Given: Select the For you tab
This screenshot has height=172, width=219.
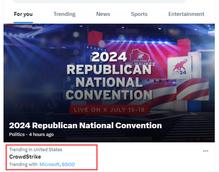Looking at the screenshot, I should pyautogui.click(x=23, y=14).
